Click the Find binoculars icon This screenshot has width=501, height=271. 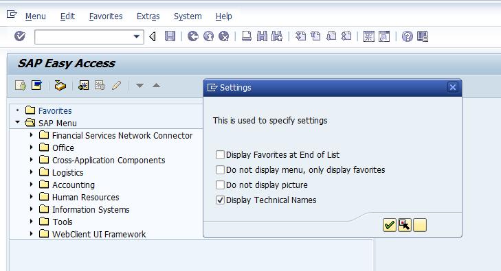click(262, 36)
